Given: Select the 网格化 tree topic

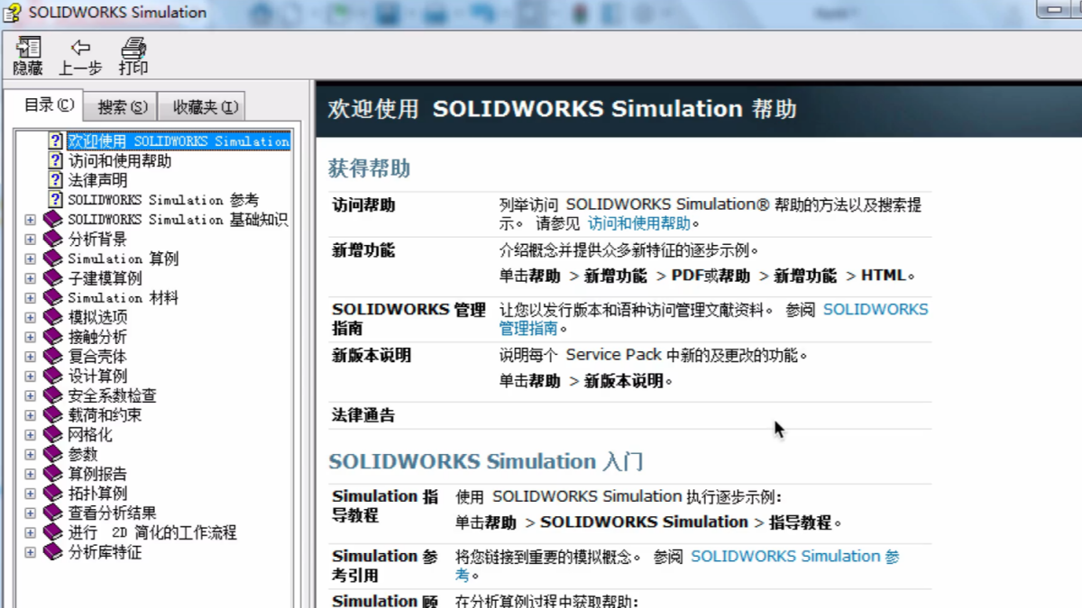Looking at the screenshot, I should [x=90, y=435].
